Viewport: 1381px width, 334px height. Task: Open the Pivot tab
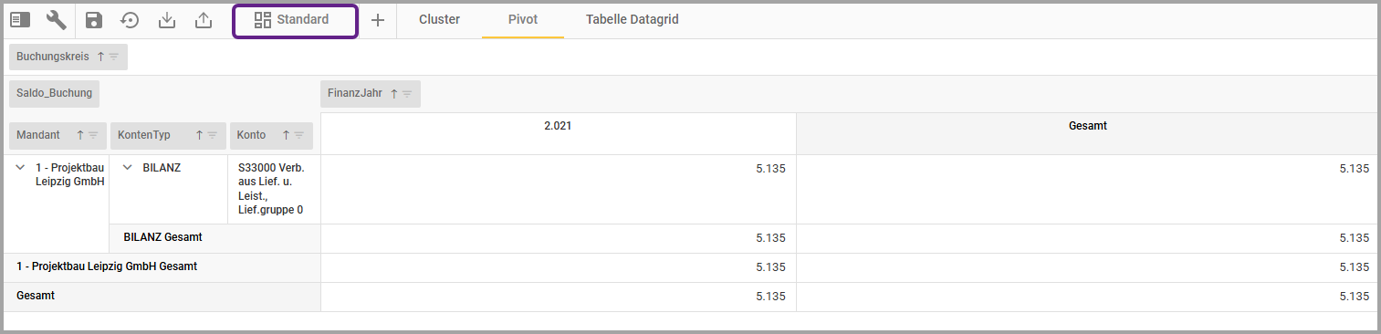tap(523, 19)
